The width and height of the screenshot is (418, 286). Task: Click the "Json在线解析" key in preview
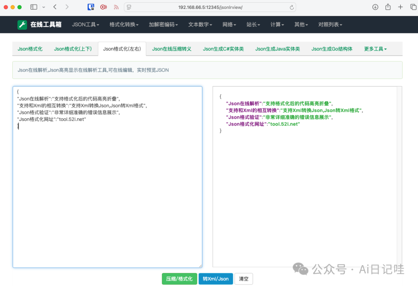click(x=244, y=104)
